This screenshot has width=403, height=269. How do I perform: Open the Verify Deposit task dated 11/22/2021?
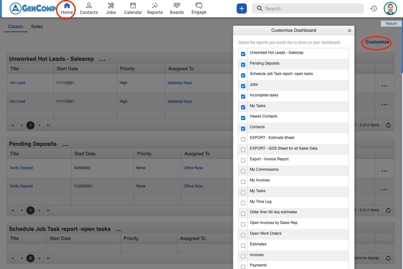(21, 186)
